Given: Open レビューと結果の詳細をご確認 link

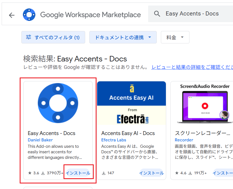Looking at the screenshot, I should click(192, 67).
